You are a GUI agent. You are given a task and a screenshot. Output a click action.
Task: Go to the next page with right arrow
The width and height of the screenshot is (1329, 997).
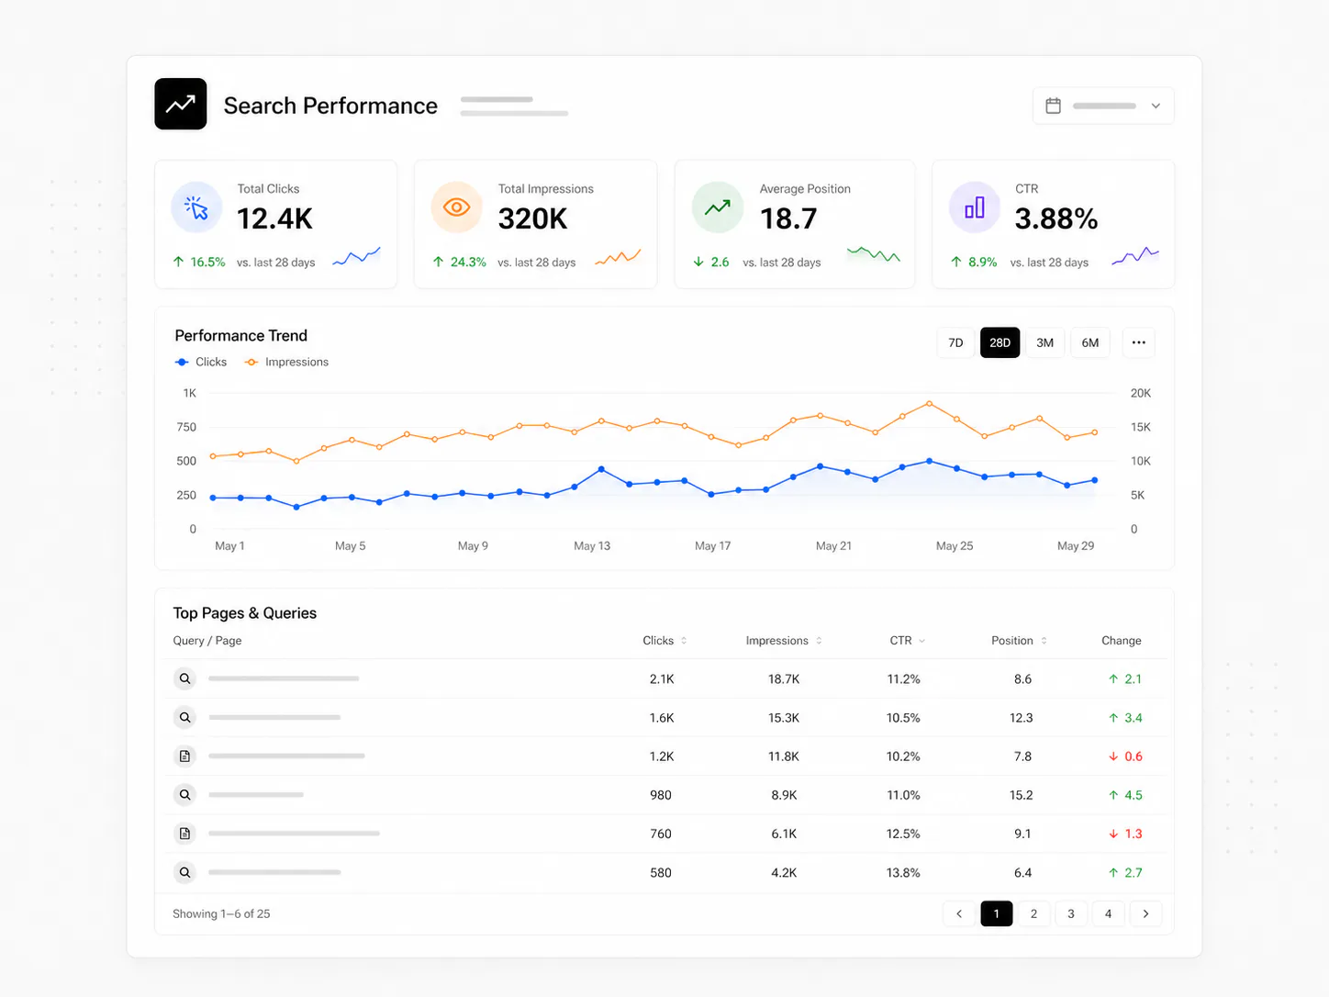pos(1145,913)
